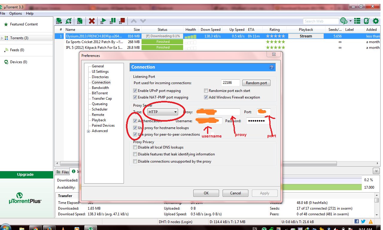Click the Create New Torrent icon
Image resolution: width=383 pixels, height=230 pixels.
click(80, 21)
